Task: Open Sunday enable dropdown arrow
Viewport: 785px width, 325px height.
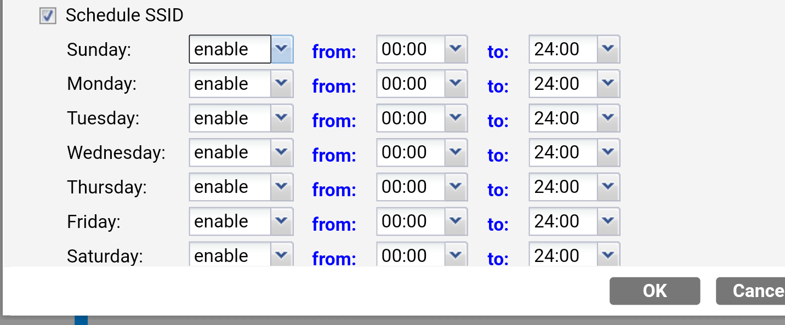Action: 282,49
